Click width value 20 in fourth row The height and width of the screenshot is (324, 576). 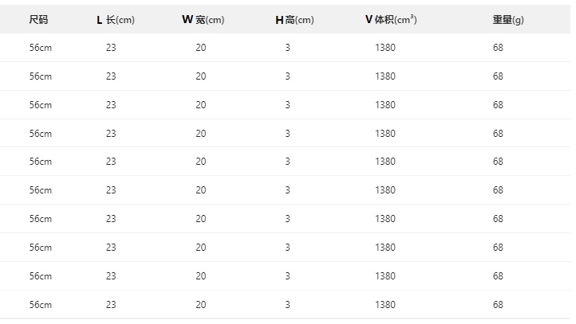pyautogui.click(x=201, y=133)
